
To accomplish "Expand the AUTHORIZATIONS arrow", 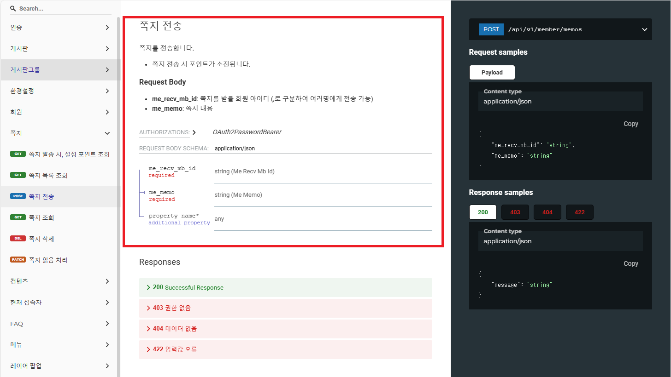I will point(194,132).
